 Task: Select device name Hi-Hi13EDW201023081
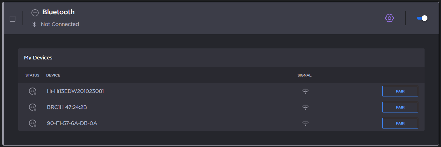75,91
